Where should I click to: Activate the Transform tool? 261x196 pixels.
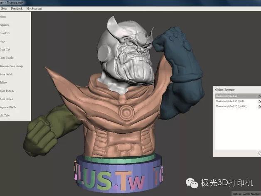click(5, 33)
